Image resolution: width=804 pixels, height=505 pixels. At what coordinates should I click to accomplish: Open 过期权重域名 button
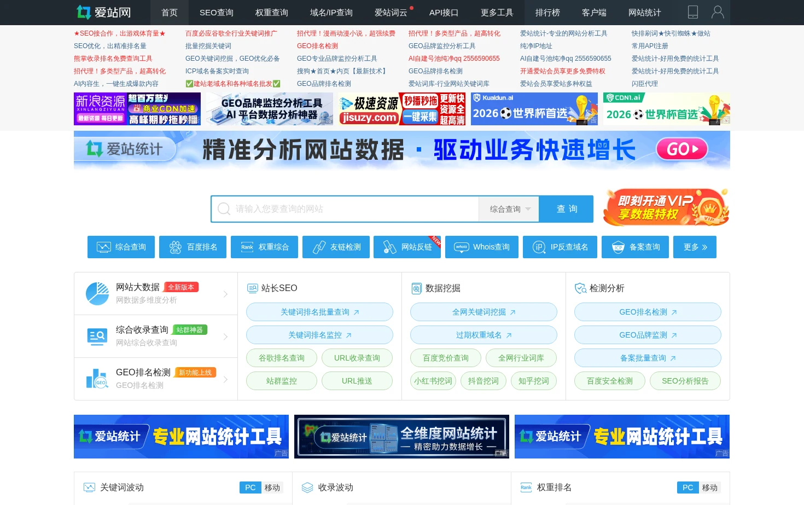(x=483, y=335)
